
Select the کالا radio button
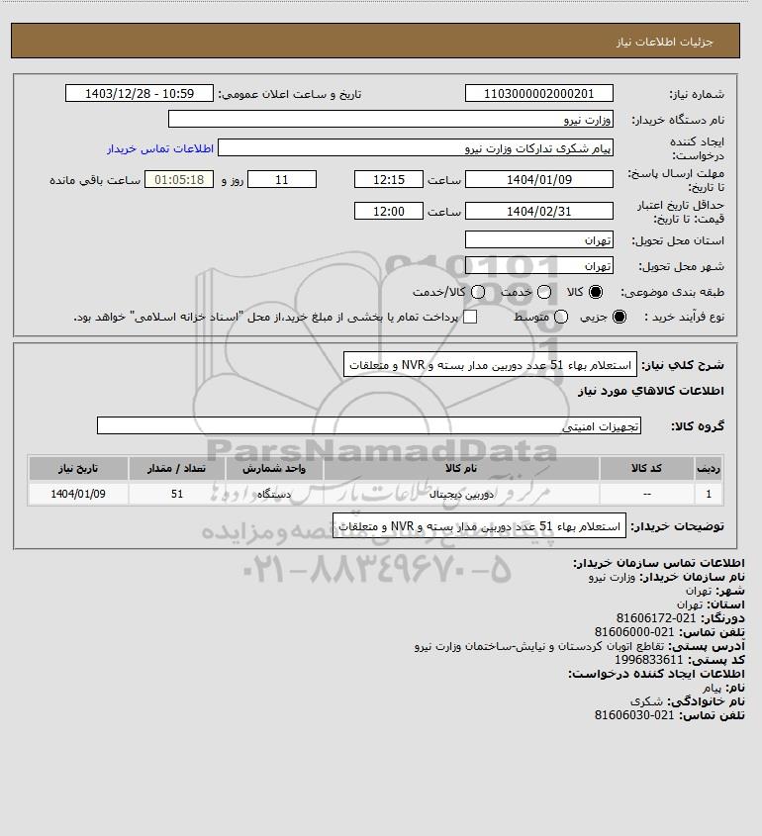pos(595,292)
